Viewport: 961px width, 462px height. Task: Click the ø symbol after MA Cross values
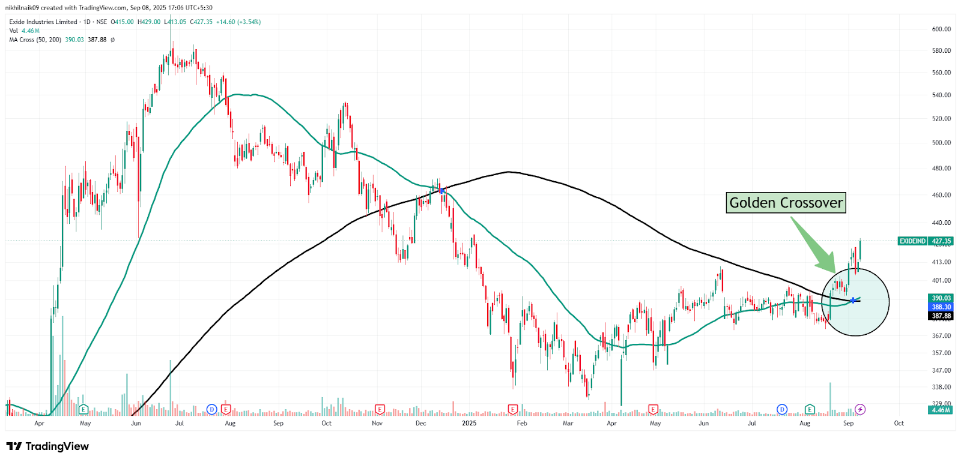[x=112, y=40]
